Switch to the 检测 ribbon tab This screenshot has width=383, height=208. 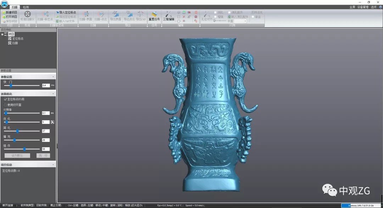(26, 7)
